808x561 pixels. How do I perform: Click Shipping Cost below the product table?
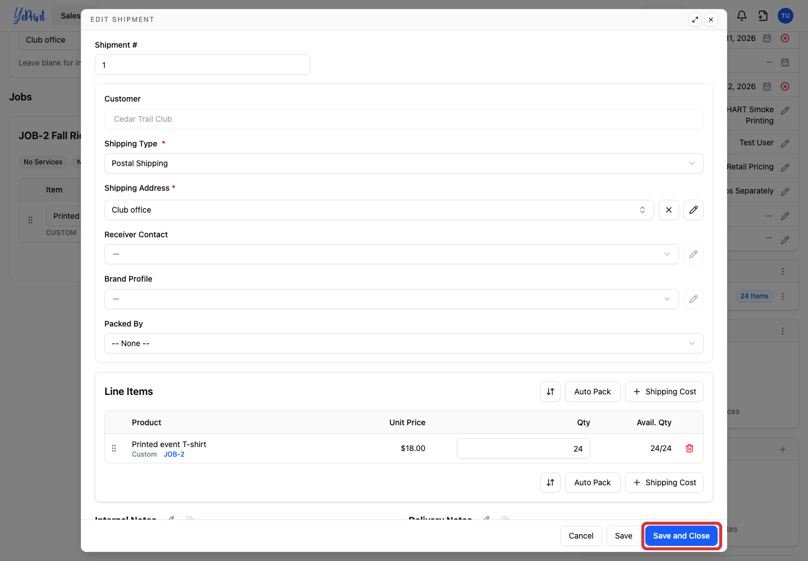pyautogui.click(x=664, y=482)
